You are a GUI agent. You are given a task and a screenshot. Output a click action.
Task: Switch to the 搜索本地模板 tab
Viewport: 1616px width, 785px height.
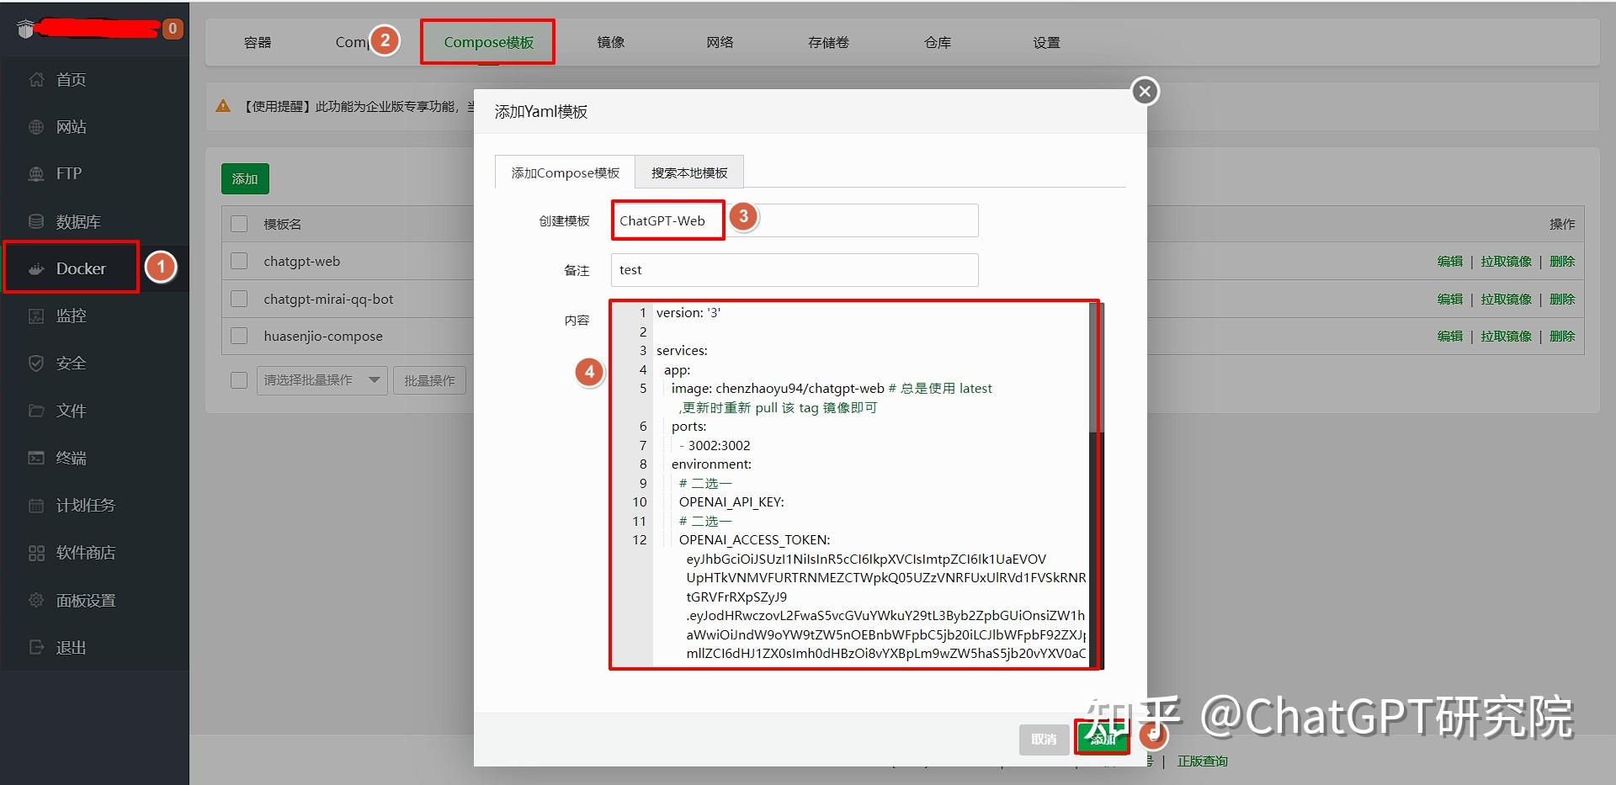[688, 172]
